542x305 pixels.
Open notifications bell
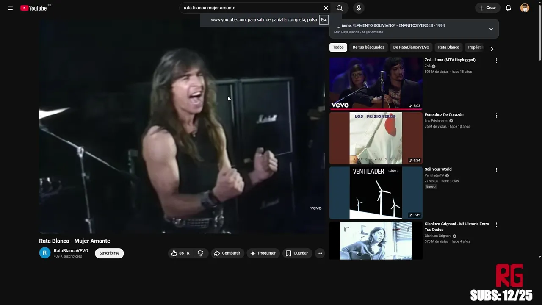click(x=509, y=8)
